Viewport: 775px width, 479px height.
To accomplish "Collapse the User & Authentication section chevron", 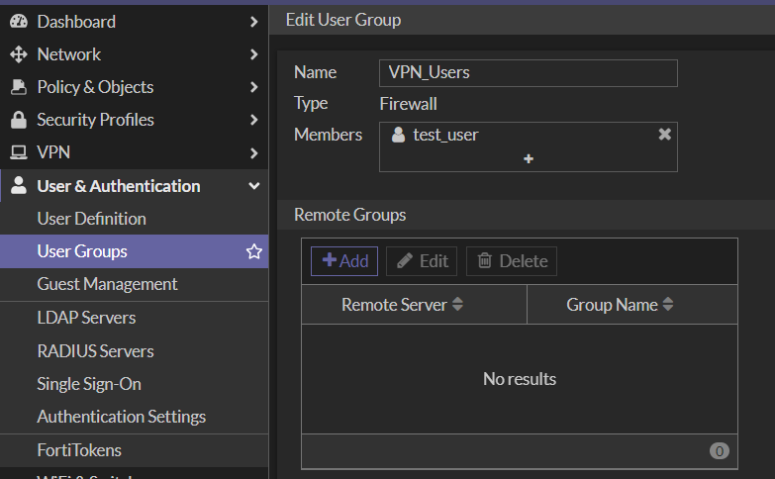I will pos(254,186).
